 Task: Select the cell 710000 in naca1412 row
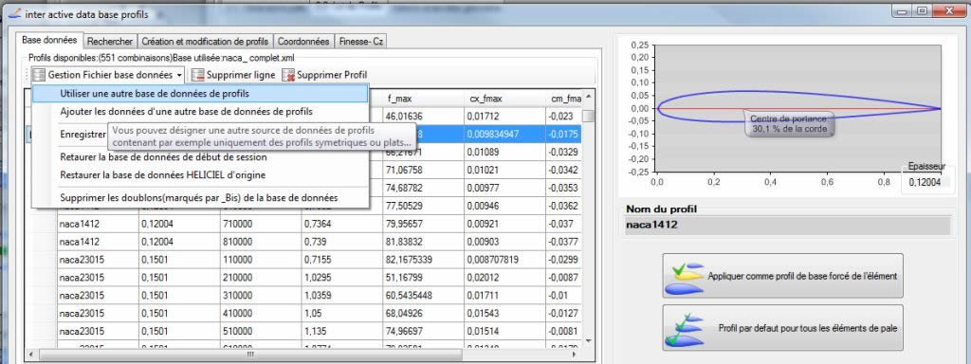pos(260,224)
